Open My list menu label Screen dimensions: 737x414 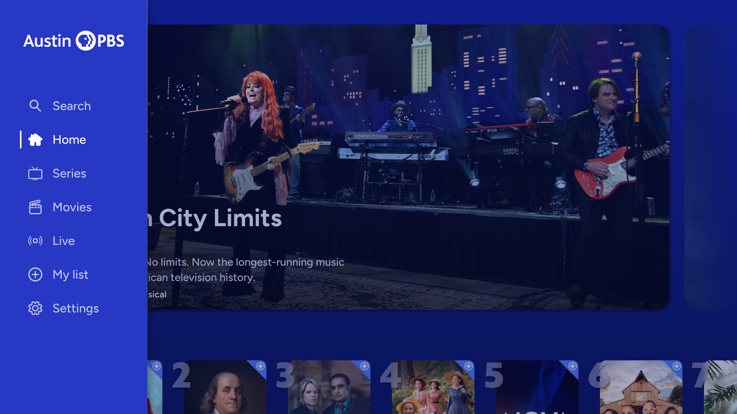[71, 274]
